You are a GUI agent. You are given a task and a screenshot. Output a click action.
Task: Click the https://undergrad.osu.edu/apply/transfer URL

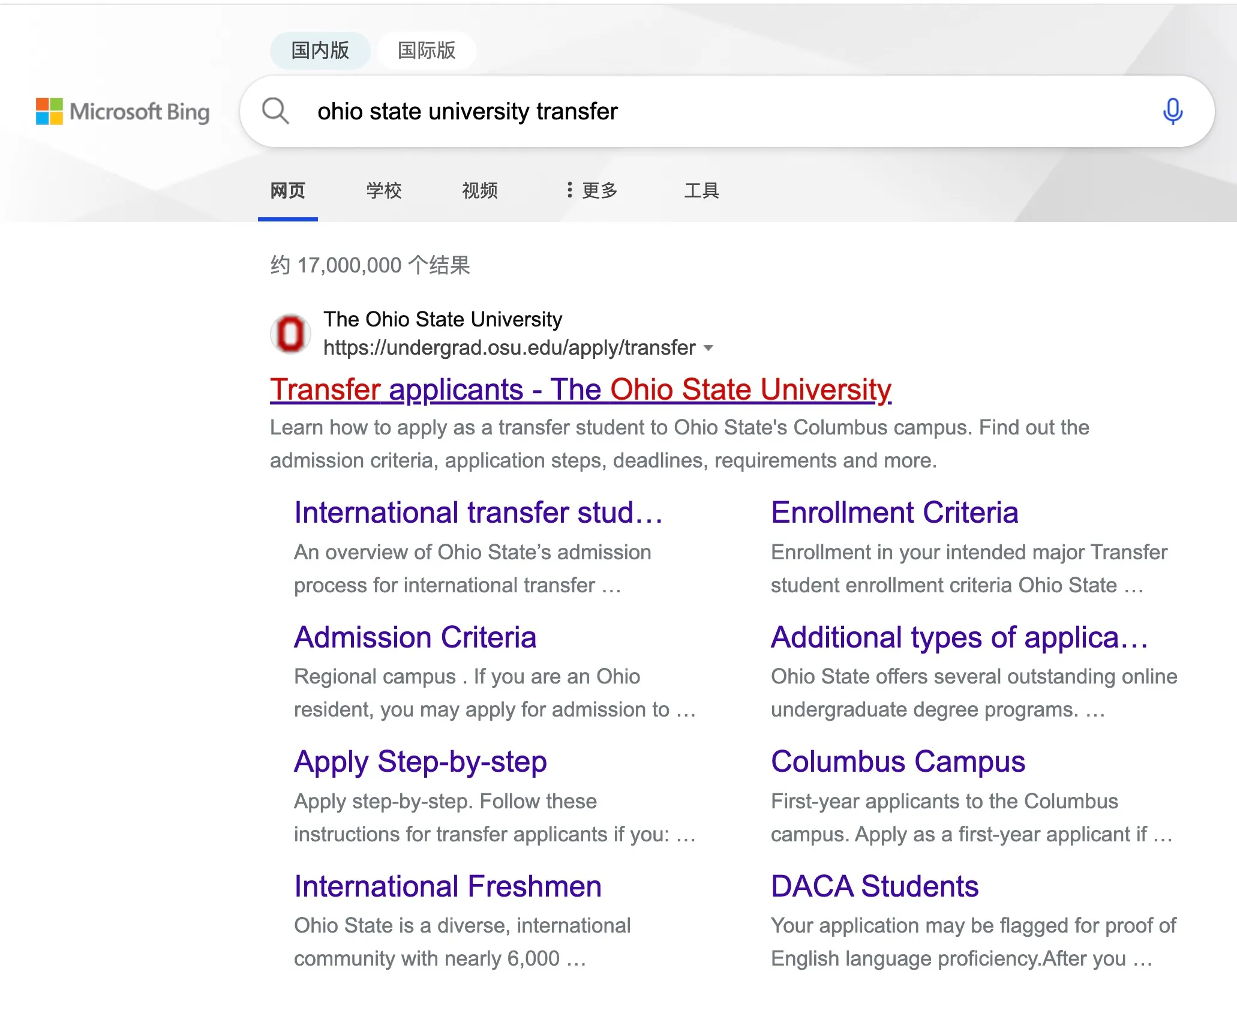(x=509, y=347)
